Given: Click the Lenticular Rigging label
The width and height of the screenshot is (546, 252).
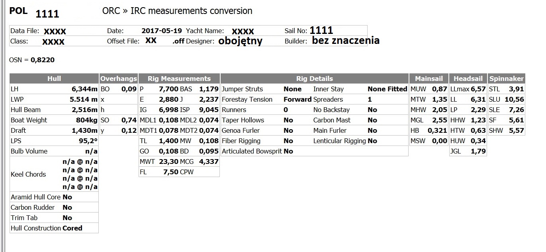Looking at the screenshot, I should point(340,141).
